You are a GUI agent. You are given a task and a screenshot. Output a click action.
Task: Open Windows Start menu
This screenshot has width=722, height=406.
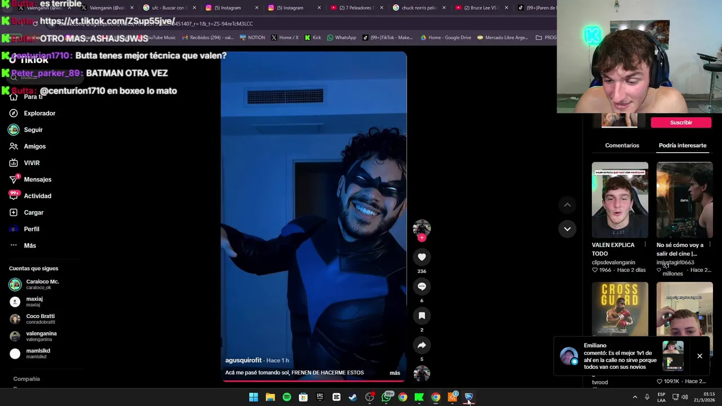[253, 397]
